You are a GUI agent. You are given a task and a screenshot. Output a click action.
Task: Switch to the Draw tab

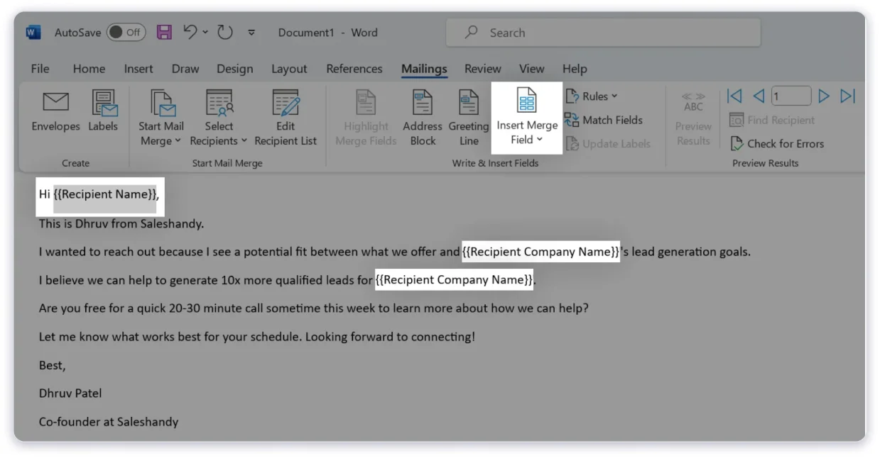(185, 69)
